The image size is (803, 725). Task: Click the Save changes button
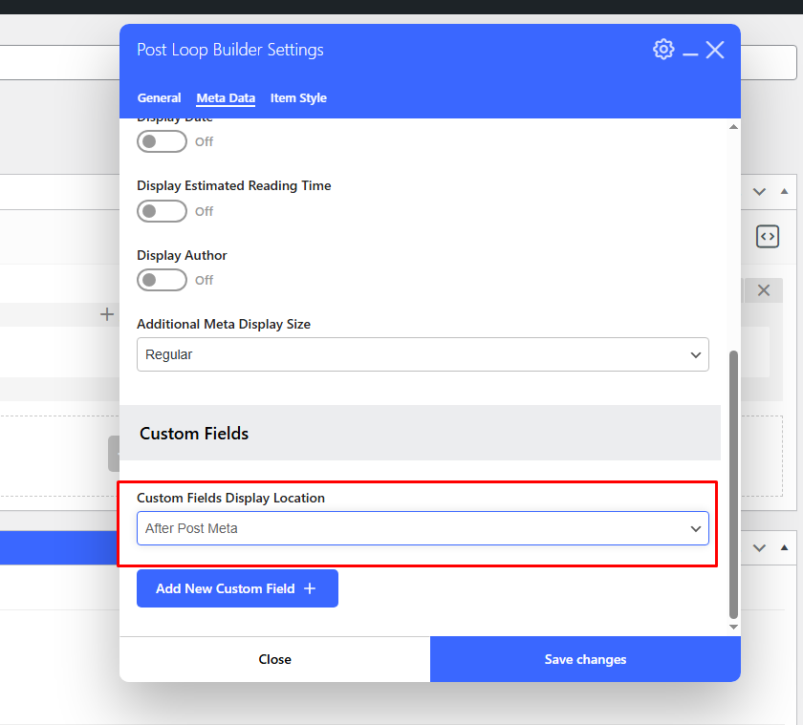pos(585,659)
